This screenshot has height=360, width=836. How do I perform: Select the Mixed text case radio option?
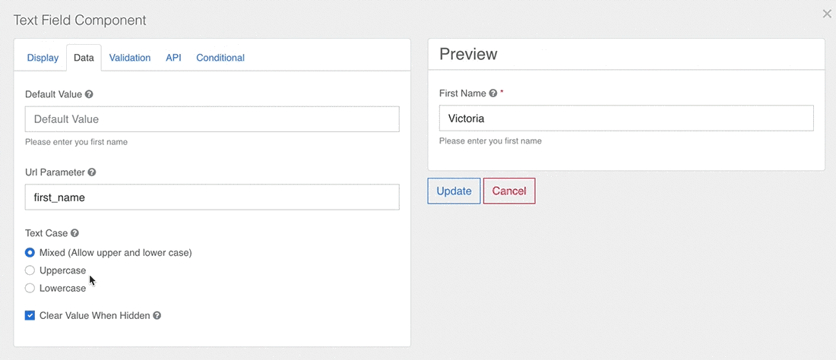click(x=30, y=253)
